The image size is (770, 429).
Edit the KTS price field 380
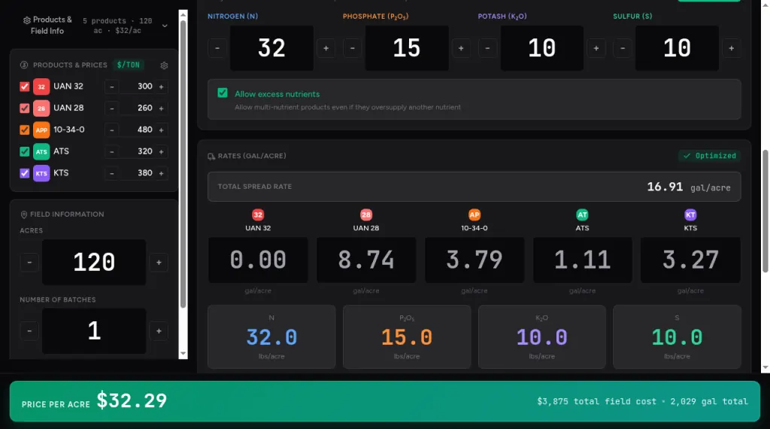pos(137,173)
